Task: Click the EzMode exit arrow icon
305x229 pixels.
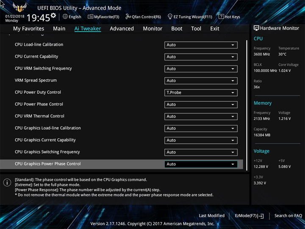Action: tap(261, 216)
